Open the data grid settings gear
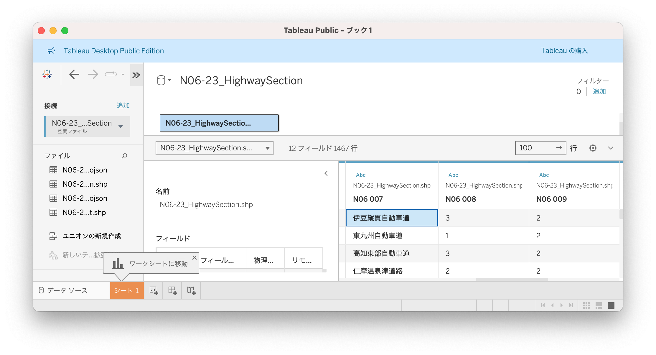Viewport: 656px width, 355px height. coord(593,148)
